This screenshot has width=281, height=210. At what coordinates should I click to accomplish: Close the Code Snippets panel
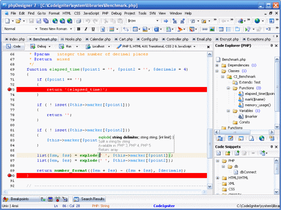(276, 147)
